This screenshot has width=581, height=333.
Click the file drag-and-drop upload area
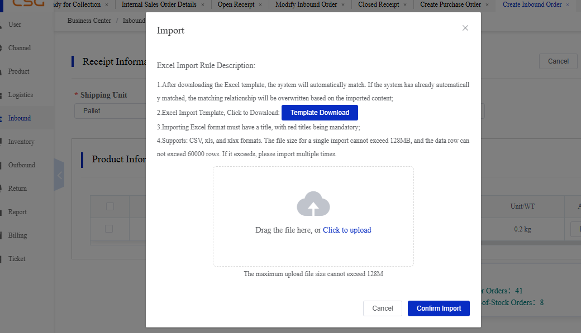pos(313,216)
